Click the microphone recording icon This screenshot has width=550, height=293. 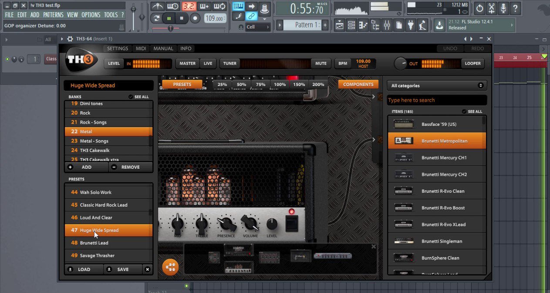503,8
